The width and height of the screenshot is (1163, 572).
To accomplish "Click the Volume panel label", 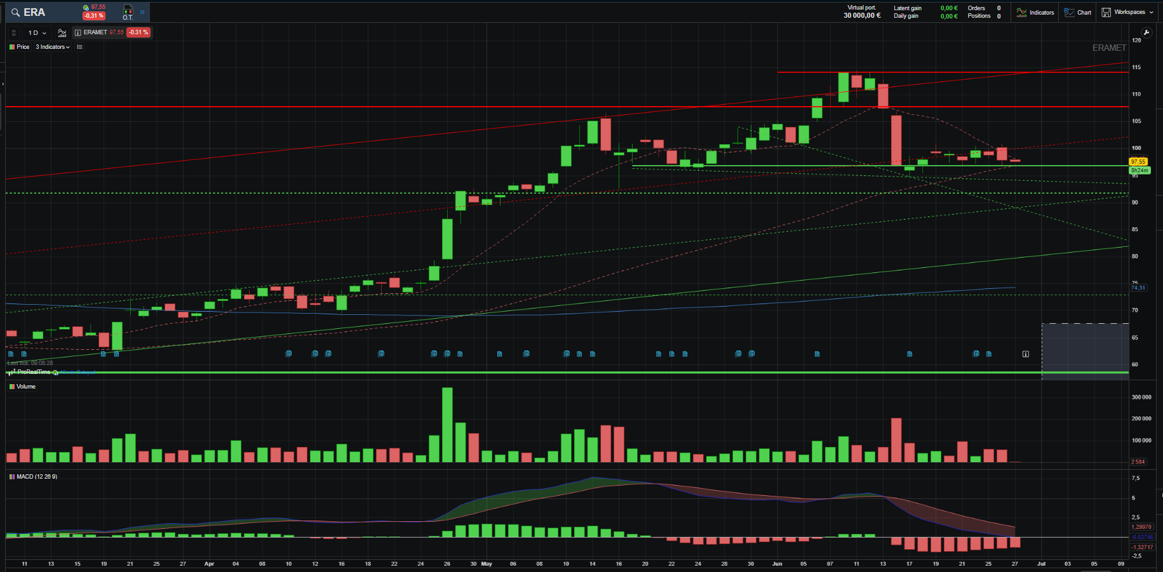I will 25,387.
